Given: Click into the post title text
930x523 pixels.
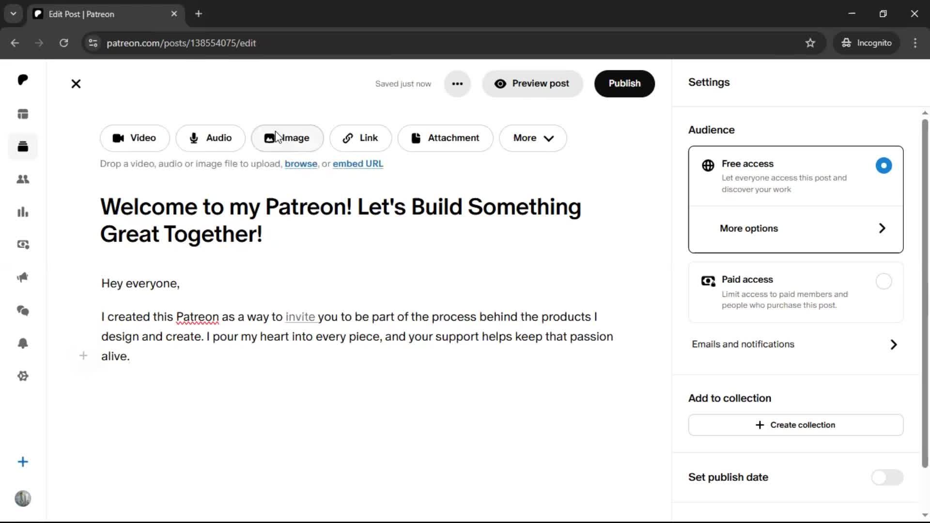Looking at the screenshot, I should coord(341,220).
